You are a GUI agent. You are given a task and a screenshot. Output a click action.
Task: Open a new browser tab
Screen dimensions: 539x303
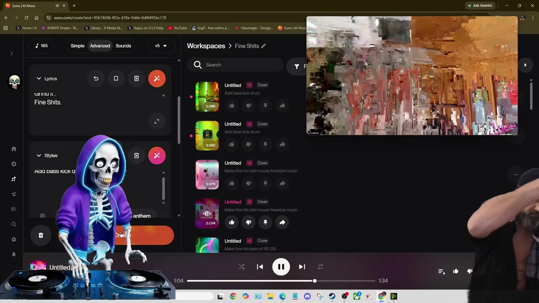pyautogui.click(x=74, y=6)
